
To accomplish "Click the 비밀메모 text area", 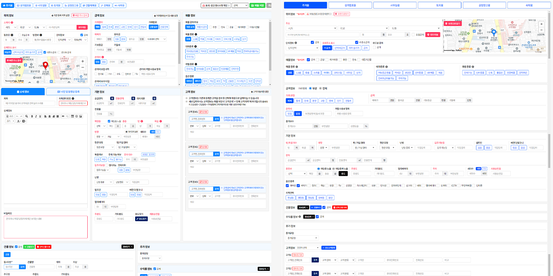I will pyautogui.click(x=45, y=227).
